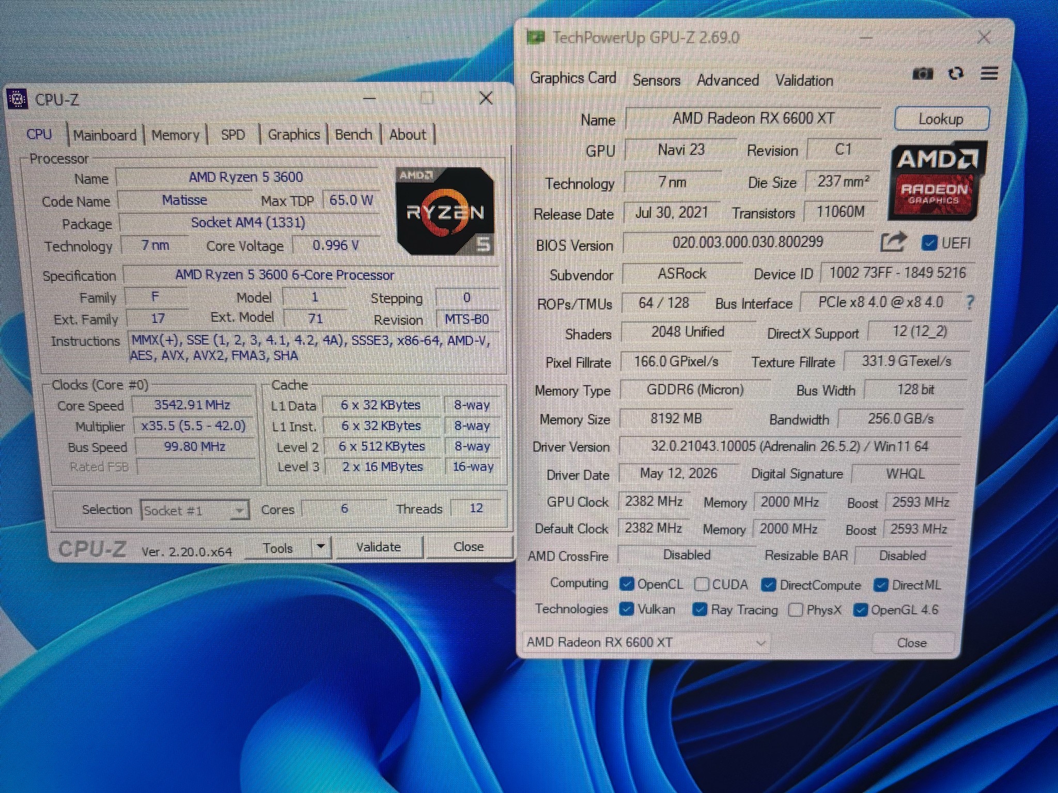The width and height of the screenshot is (1058, 793).
Task: Click the Lookup button in GPU-Z
Action: coord(941,119)
